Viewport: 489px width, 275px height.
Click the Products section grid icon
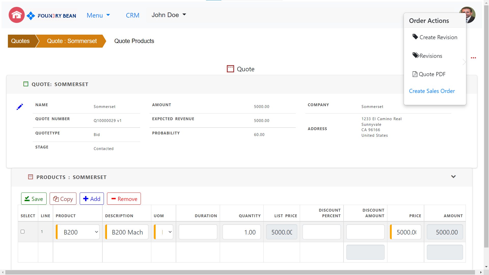tap(31, 177)
